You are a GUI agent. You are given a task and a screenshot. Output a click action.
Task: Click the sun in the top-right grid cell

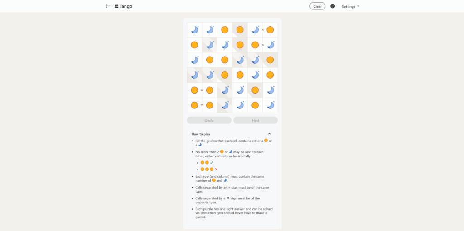click(x=270, y=30)
